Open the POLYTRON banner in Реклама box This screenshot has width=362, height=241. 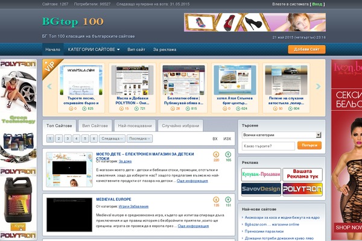(x=302, y=189)
